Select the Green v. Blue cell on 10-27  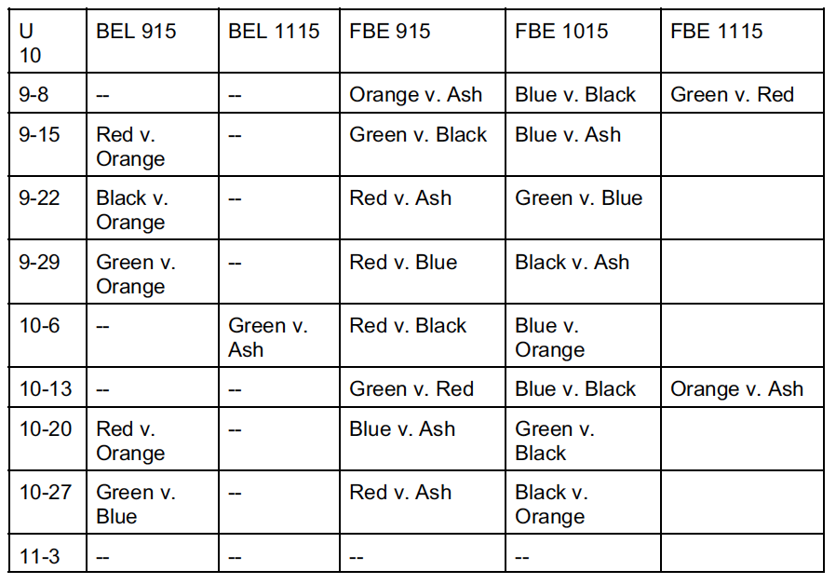135,504
